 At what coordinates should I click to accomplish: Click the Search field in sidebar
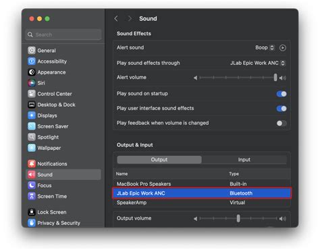[63, 34]
